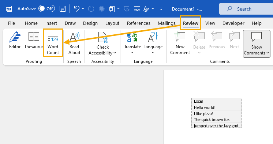Undo the last action
The height and width of the screenshot is (144, 273).
[x=76, y=9]
